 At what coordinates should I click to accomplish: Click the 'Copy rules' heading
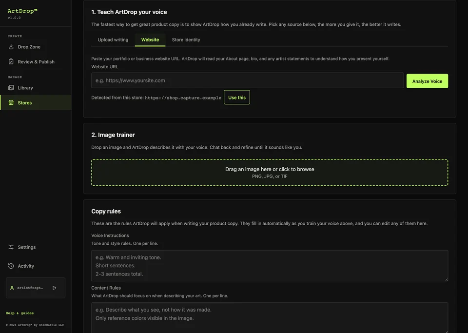click(x=106, y=211)
